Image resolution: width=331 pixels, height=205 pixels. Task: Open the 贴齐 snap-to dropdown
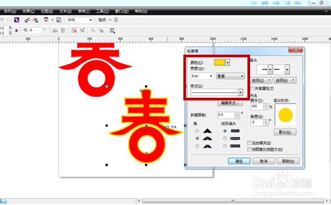pyautogui.click(x=110, y=20)
